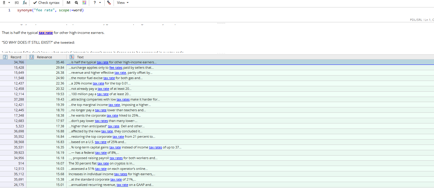Click the PDL/SRL status bar indicator

click(416, 20)
